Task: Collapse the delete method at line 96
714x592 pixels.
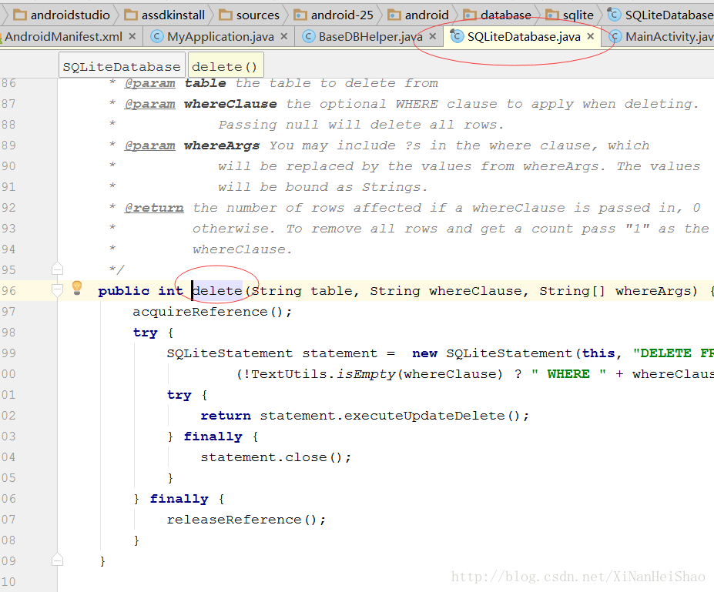Action: pyautogui.click(x=57, y=290)
